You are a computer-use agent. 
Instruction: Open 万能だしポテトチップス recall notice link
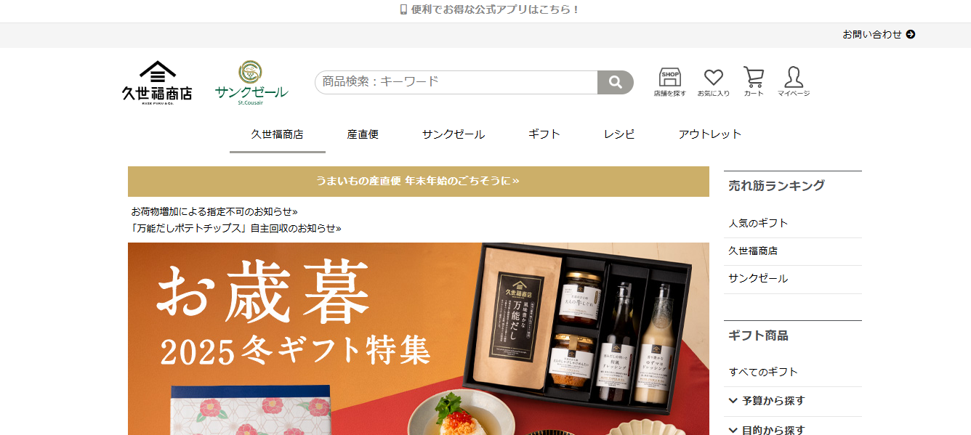236,228
